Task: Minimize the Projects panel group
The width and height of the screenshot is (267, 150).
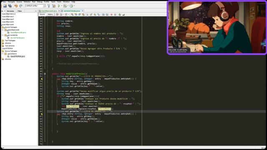Action: 36,11
